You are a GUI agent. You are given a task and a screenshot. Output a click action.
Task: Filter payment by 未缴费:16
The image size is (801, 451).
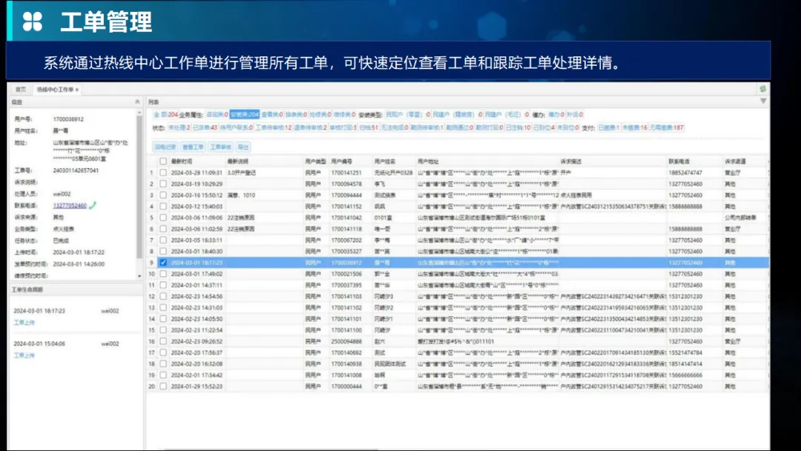point(634,128)
